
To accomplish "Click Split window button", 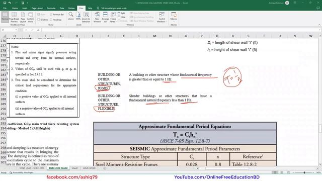I will (x=121, y=13).
